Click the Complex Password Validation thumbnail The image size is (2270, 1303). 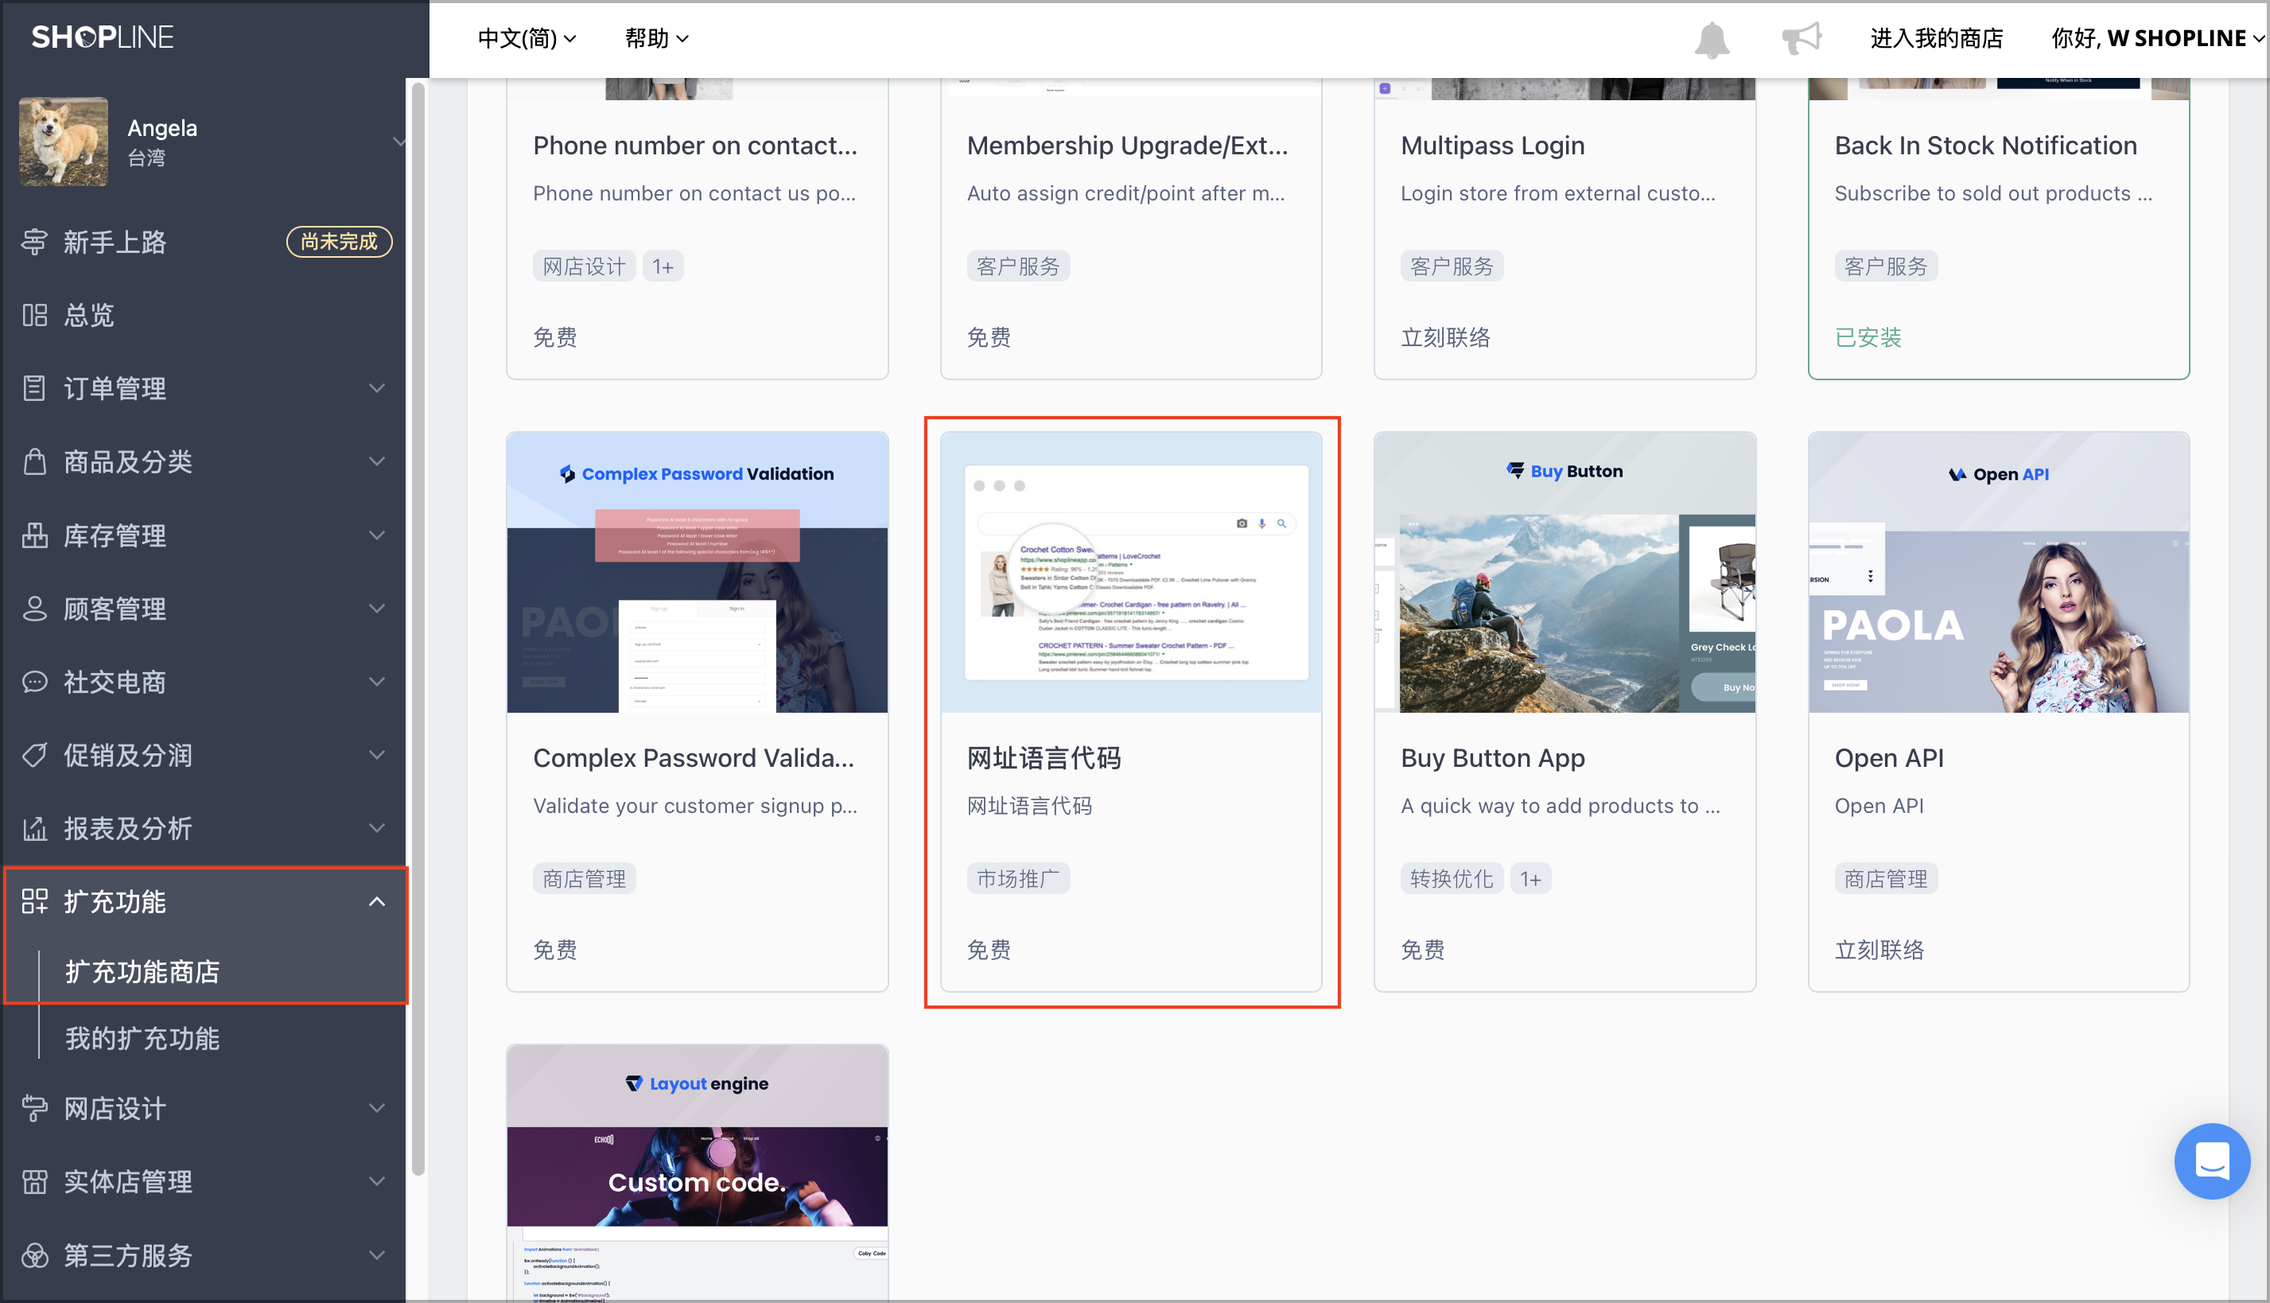pos(697,573)
